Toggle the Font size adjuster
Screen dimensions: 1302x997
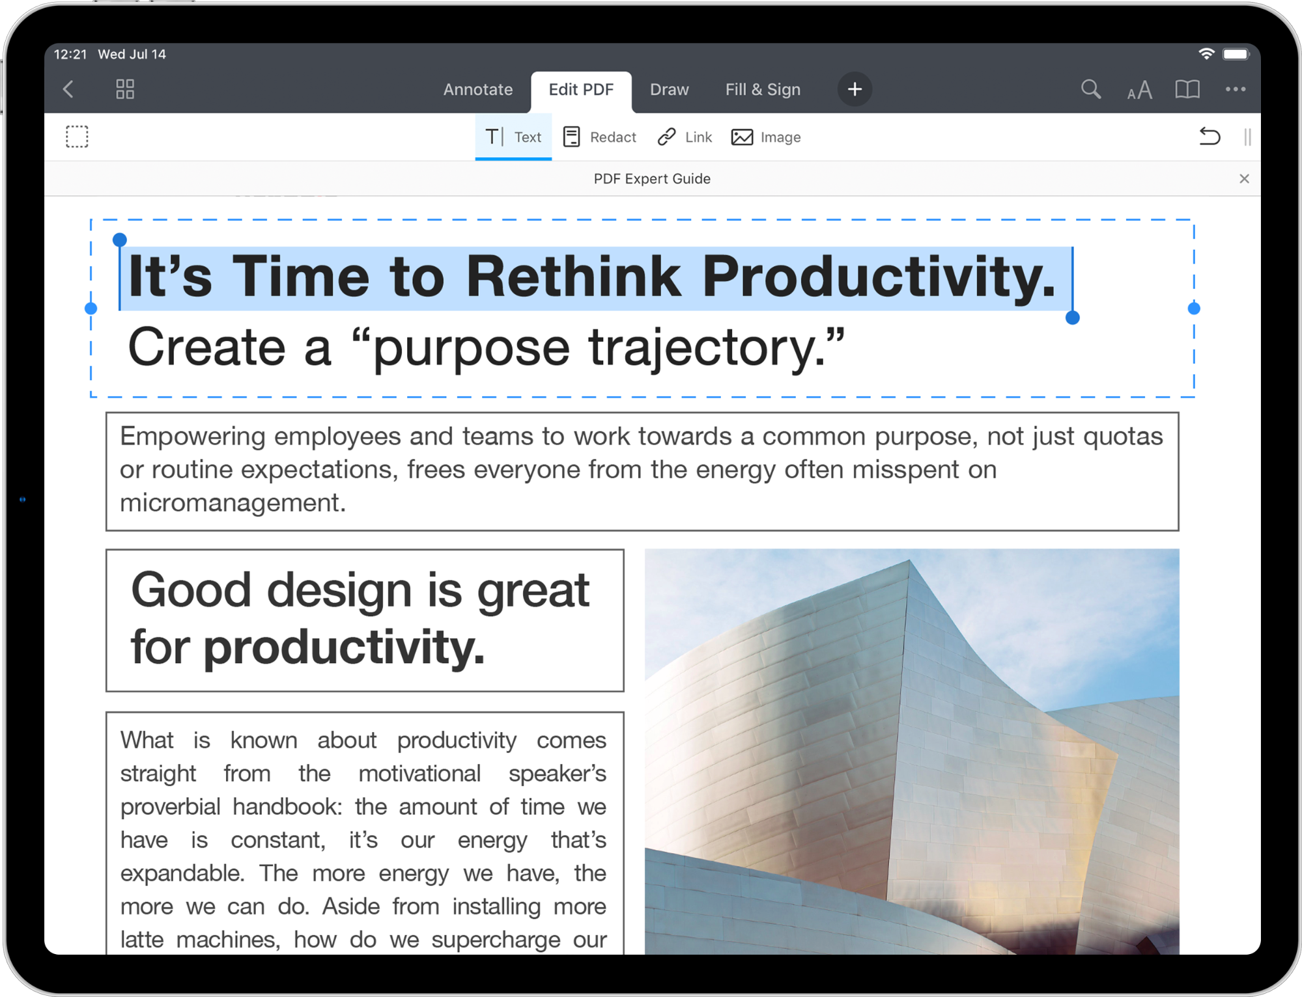pyautogui.click(x=1140, y=89)
